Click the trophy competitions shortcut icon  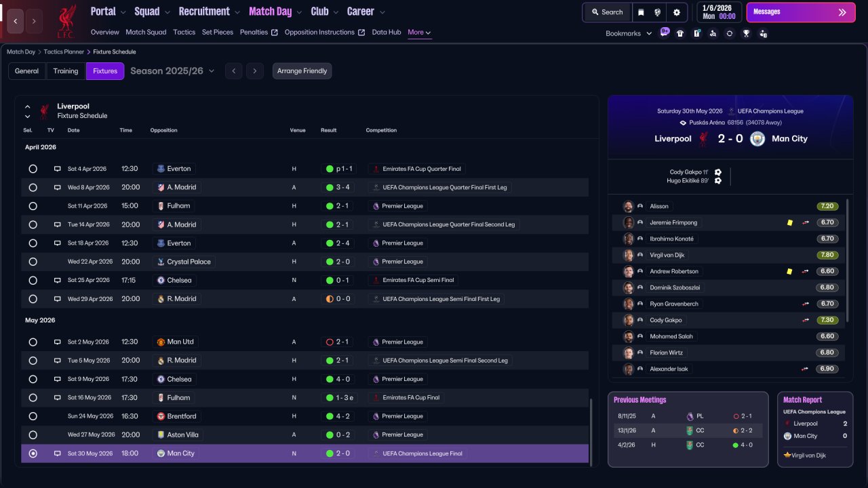coord(746,33)
